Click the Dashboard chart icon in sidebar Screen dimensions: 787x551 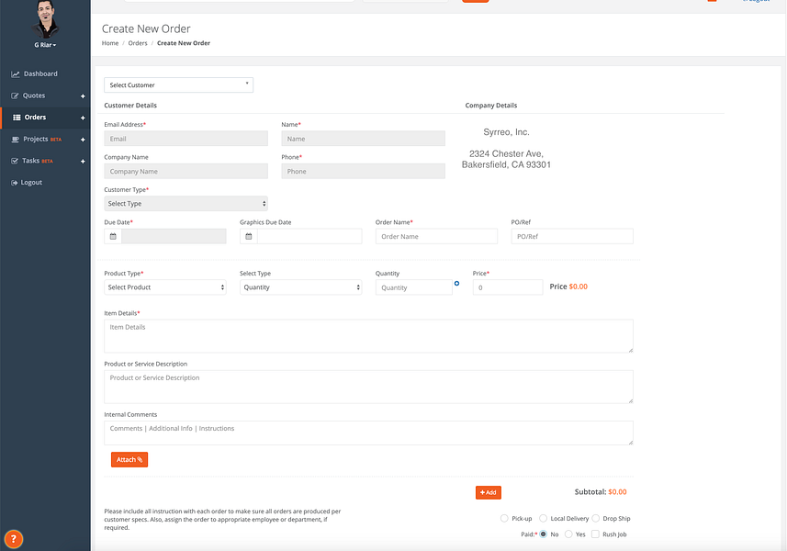tap(15, 74)
